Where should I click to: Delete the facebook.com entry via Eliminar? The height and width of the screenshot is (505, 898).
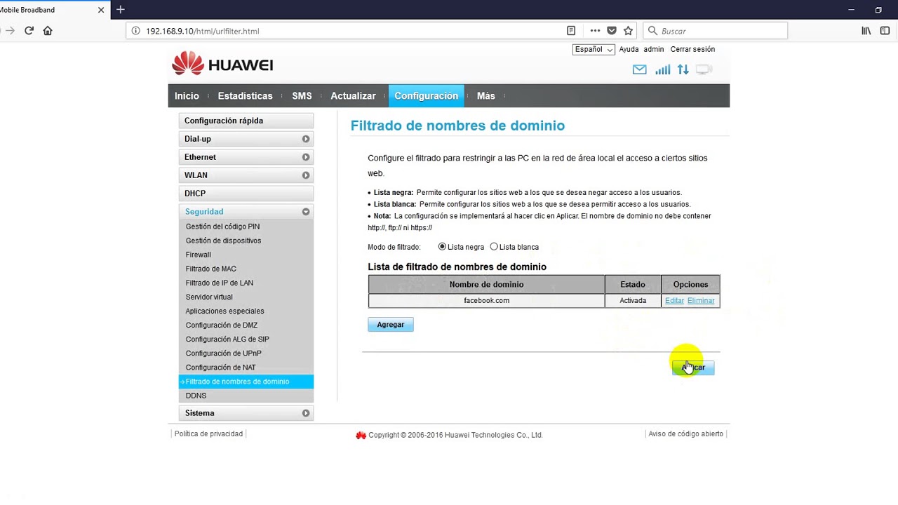click(701, 301)
